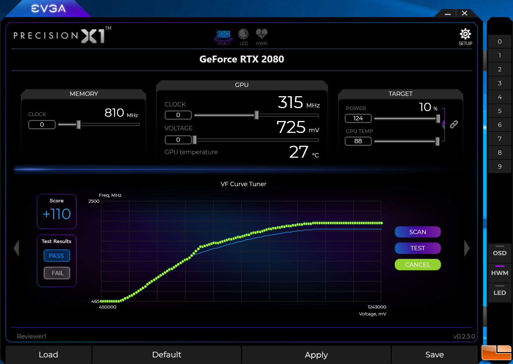Screen dimensions: 513x364
Task: Open LED controls via the sidebar LED icon
Action: click(x=499, y=292)
